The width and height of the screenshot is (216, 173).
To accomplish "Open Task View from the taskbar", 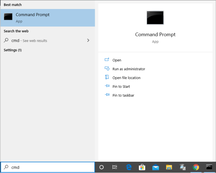I will [x=115, y=167].
